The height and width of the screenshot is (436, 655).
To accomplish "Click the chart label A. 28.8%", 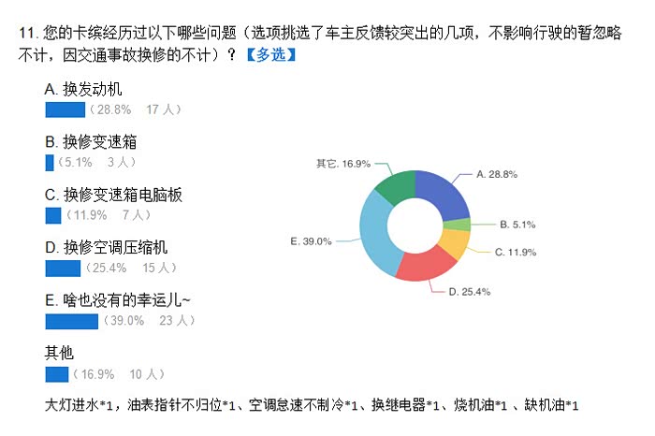I will 497,174.
